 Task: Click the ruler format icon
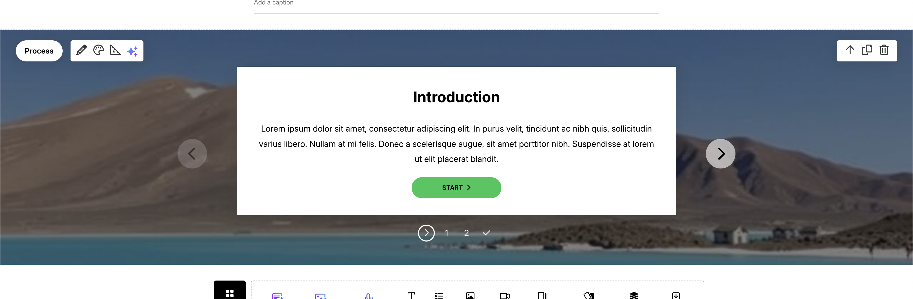pos(115,50)
